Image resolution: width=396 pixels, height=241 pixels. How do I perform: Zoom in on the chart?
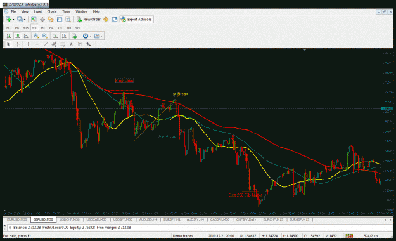pos(36,36)
